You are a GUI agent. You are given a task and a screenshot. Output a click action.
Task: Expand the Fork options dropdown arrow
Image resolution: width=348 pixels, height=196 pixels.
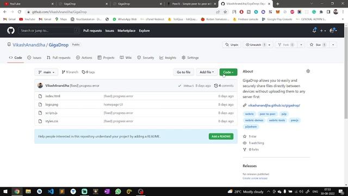click(301, 45)
